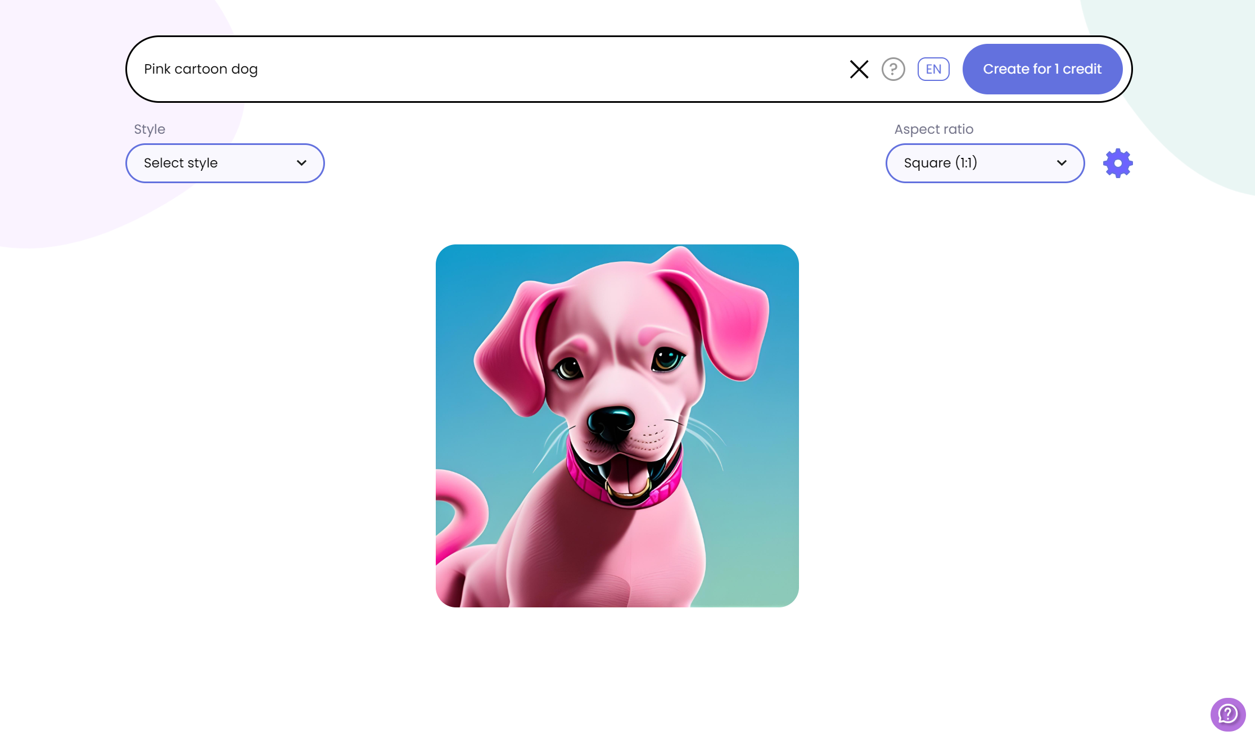
Task: Open advanced settings gear icon
Action: 1118,164
